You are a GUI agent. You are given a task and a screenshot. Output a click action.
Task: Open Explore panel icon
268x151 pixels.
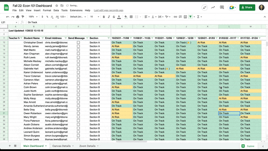pos(243,146)
